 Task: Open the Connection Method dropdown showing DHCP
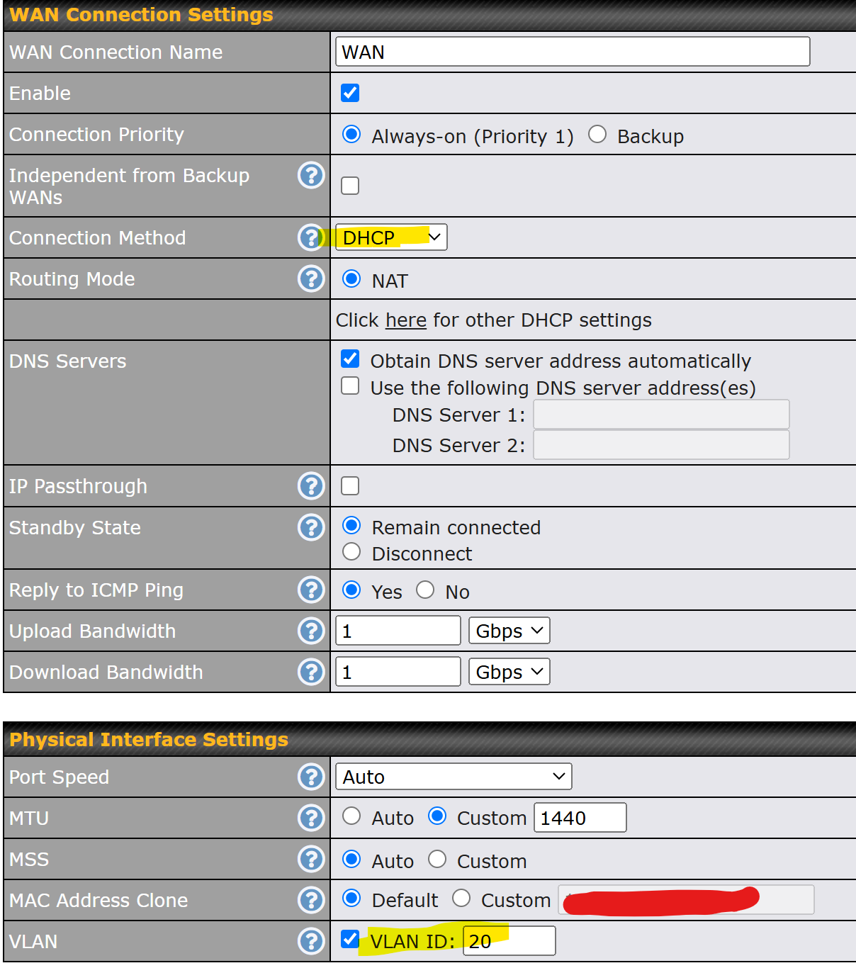(x=390, y=237)
